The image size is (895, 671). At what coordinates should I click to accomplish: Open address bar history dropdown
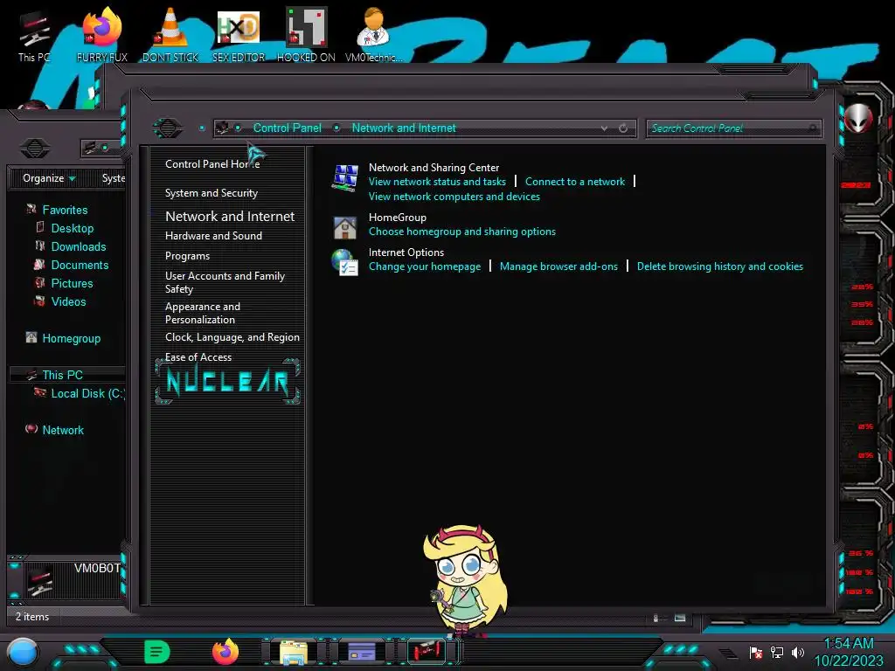pyautogui.click(x=604, y=128)
